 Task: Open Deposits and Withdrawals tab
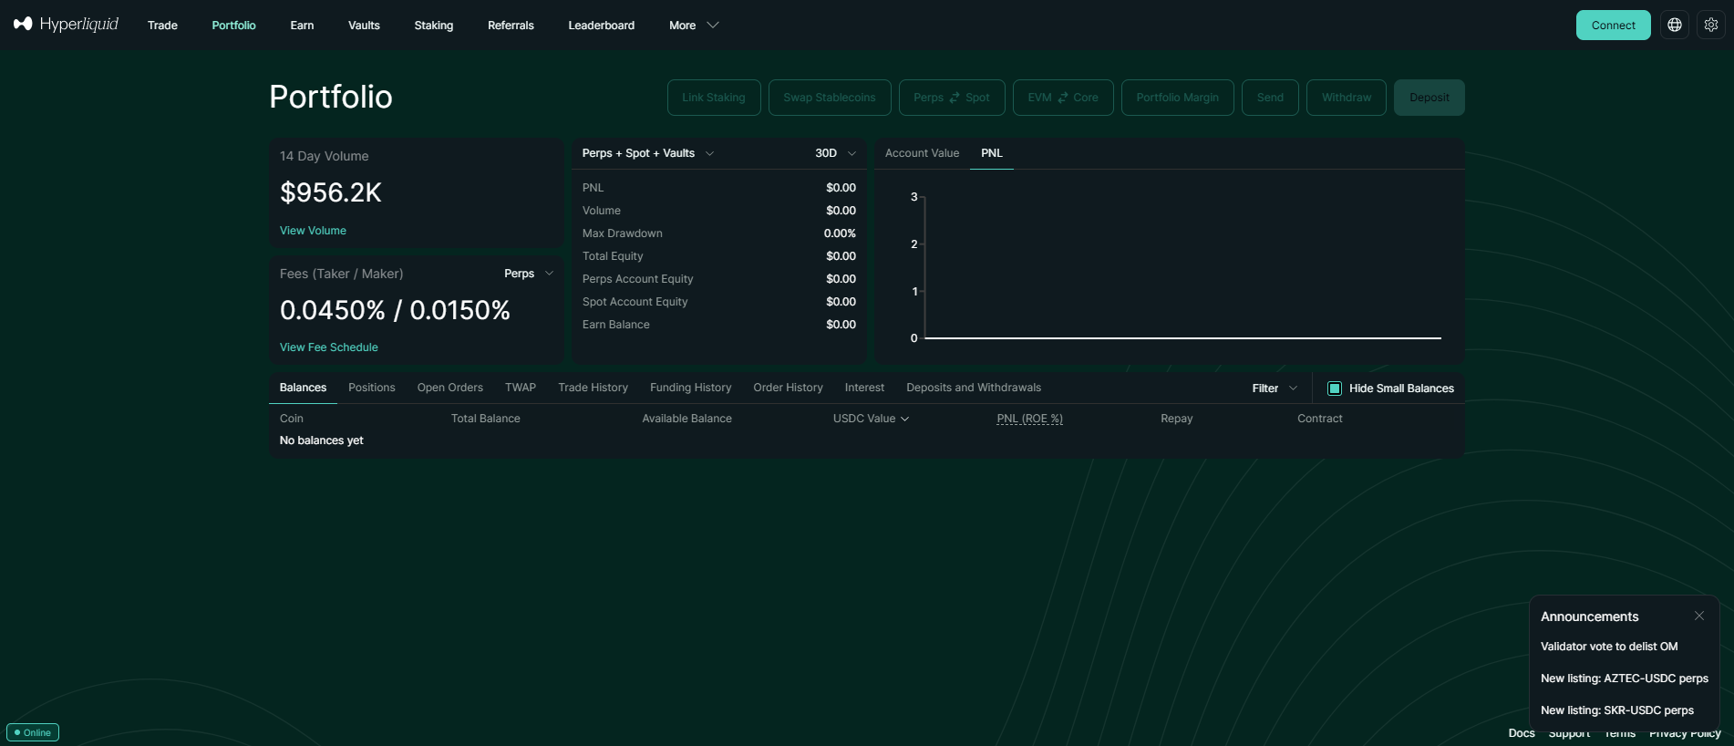pos(974,388)
